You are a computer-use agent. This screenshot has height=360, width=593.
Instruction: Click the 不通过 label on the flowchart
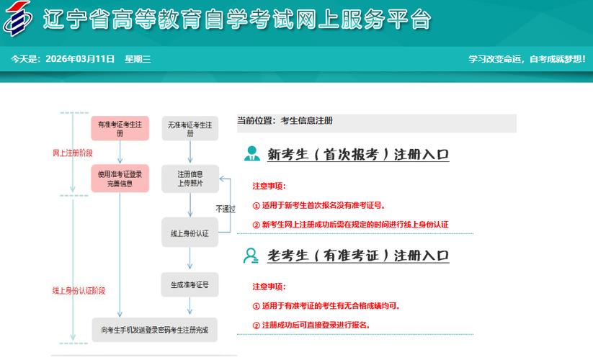(226, 209)
